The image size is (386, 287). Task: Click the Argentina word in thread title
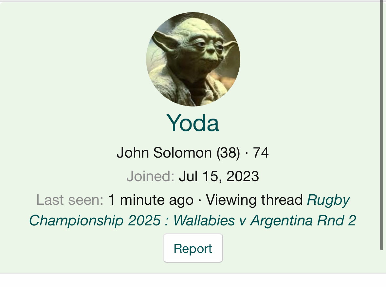tap(281, 220)
